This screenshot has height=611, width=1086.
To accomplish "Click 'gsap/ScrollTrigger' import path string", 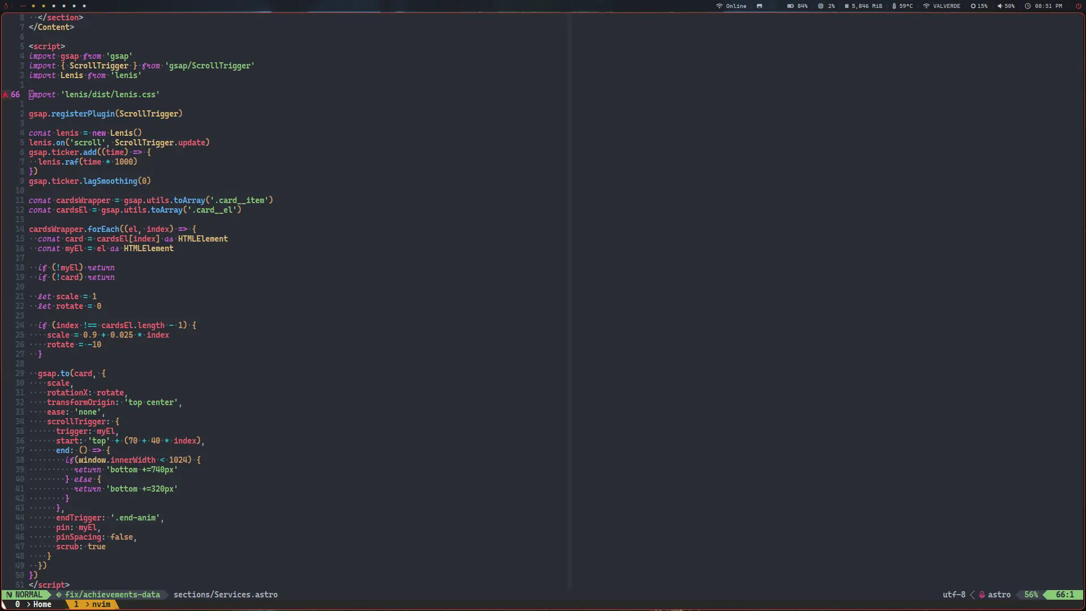I will click(x=210, y=66).
